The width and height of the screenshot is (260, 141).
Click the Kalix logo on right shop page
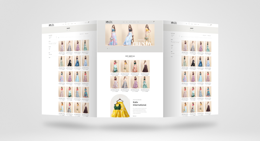[174, 23]
